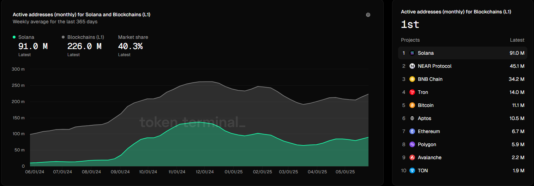The image size is (534, 186).
Task: Click the 91.0 M Solana headline value
Action: [33, 46]
